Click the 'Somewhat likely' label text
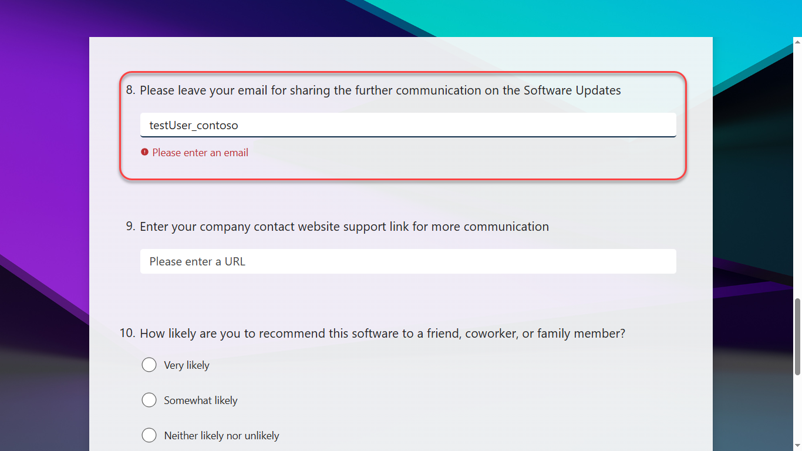 pos(201,400)
